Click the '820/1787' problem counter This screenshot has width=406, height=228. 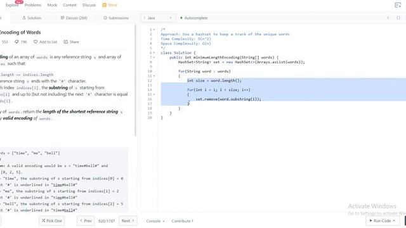[107, 221]
